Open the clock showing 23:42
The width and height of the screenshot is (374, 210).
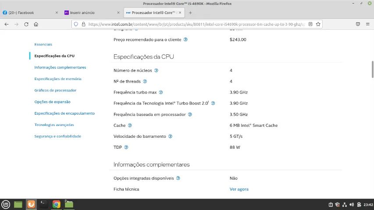[x=368, y=204]
